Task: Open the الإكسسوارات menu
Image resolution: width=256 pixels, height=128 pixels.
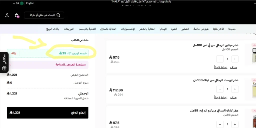Action: [128, 29]
